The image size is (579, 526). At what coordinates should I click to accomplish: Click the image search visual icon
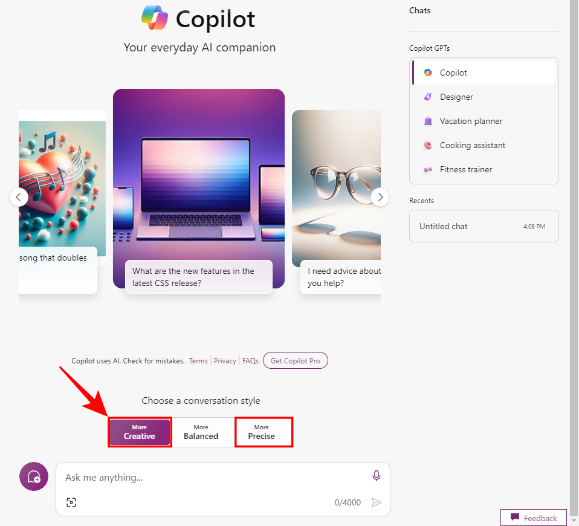click(71, 502)
